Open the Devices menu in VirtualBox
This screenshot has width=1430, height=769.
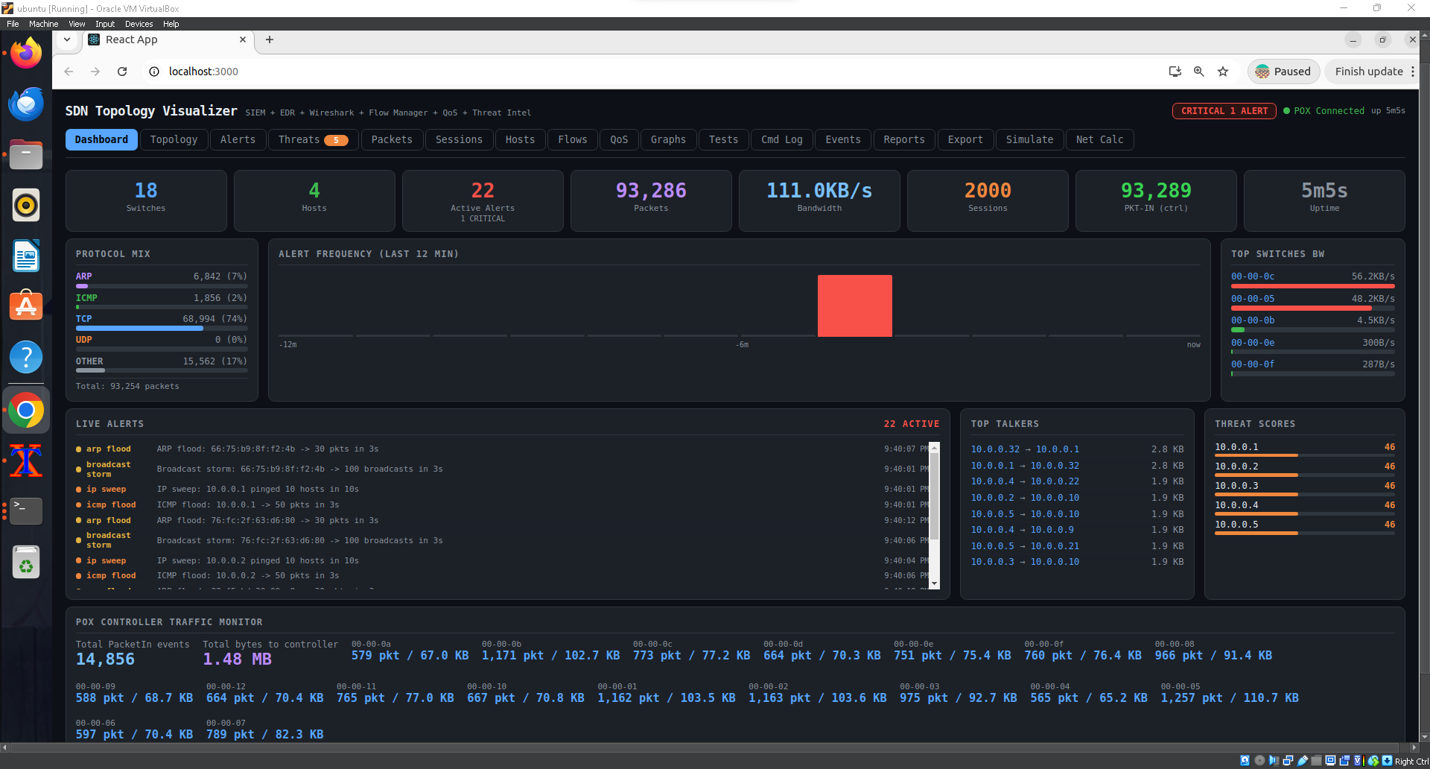(x=139, y=24)
